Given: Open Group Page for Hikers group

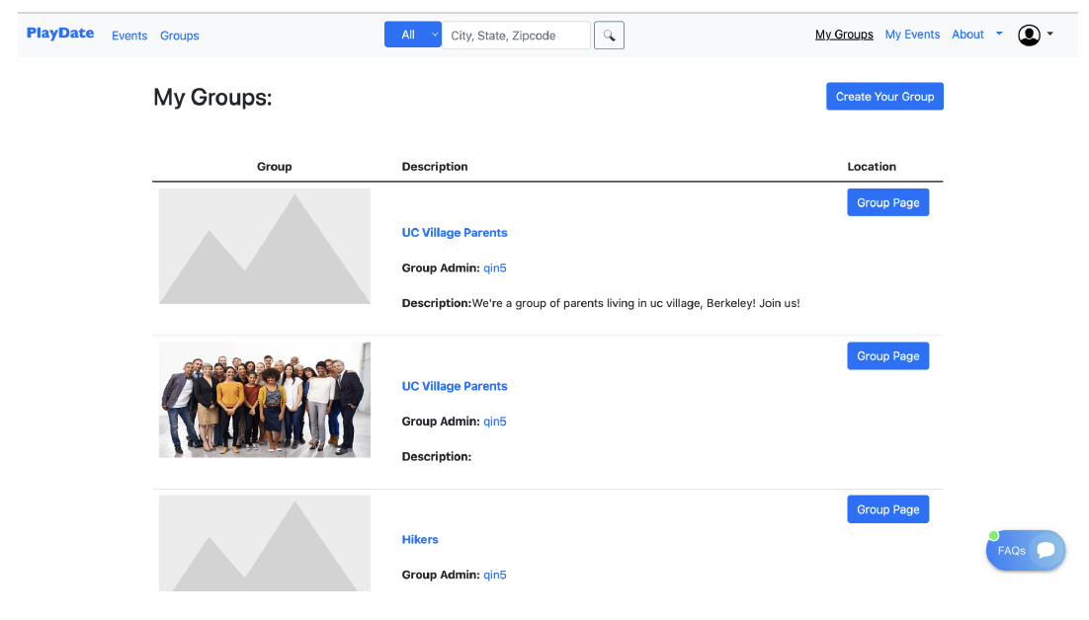Looking at the screenshot, I should (x=887, y=509).
